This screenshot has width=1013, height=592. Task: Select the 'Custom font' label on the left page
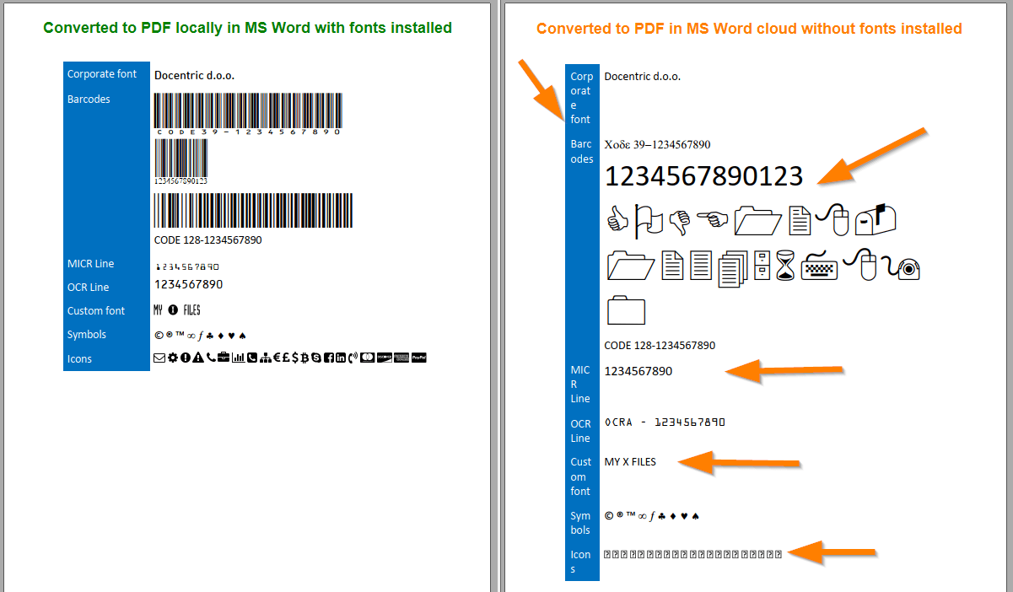pyautogui.click(x=96, y=311)
